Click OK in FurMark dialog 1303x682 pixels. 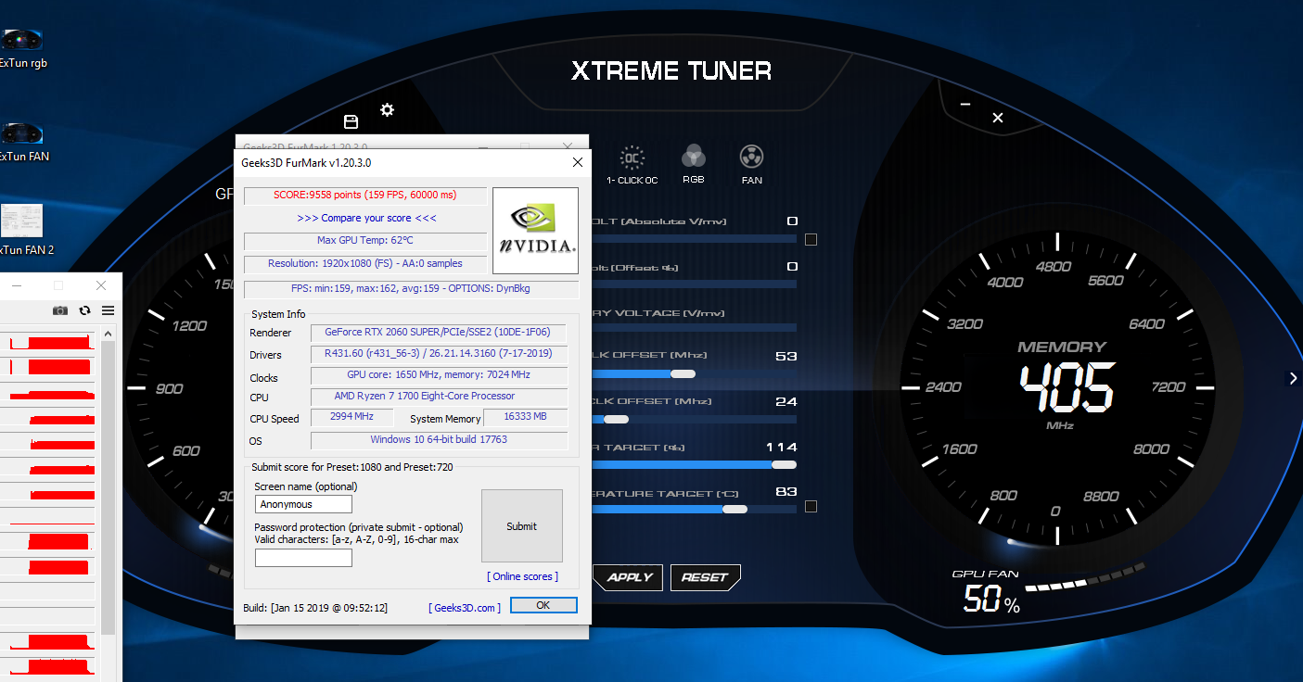pos(543,605)
